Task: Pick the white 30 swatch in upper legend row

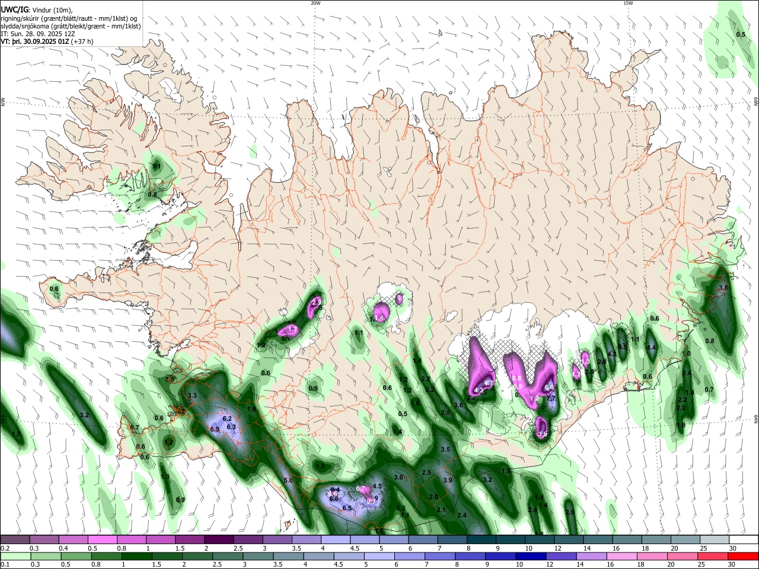Action: coord(744,539)
